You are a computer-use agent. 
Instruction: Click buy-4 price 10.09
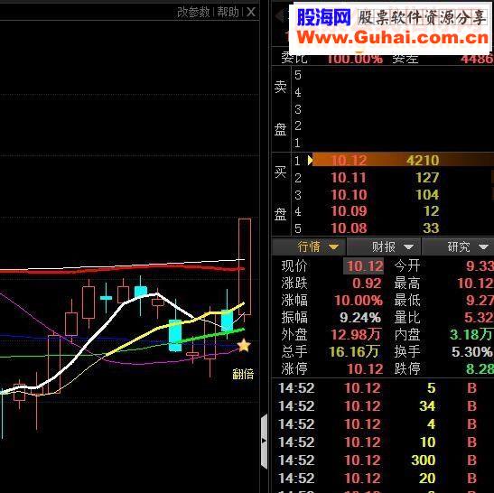click(349, 211)
